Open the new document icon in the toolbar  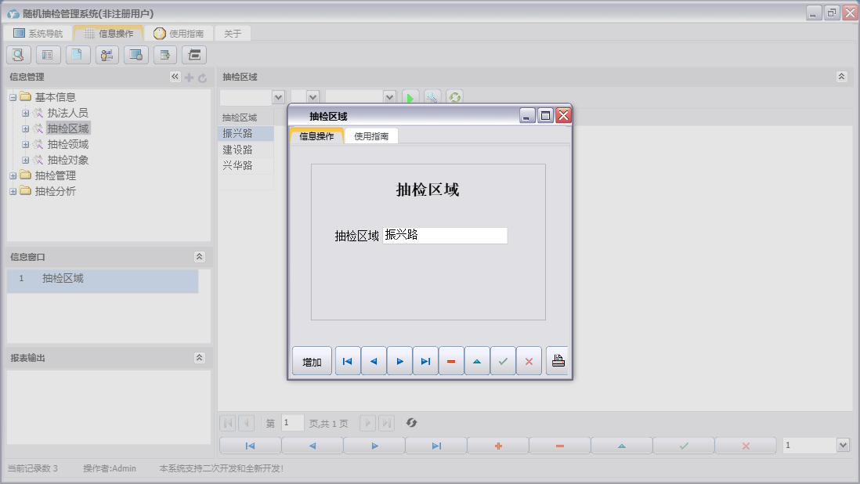(76, 55)
